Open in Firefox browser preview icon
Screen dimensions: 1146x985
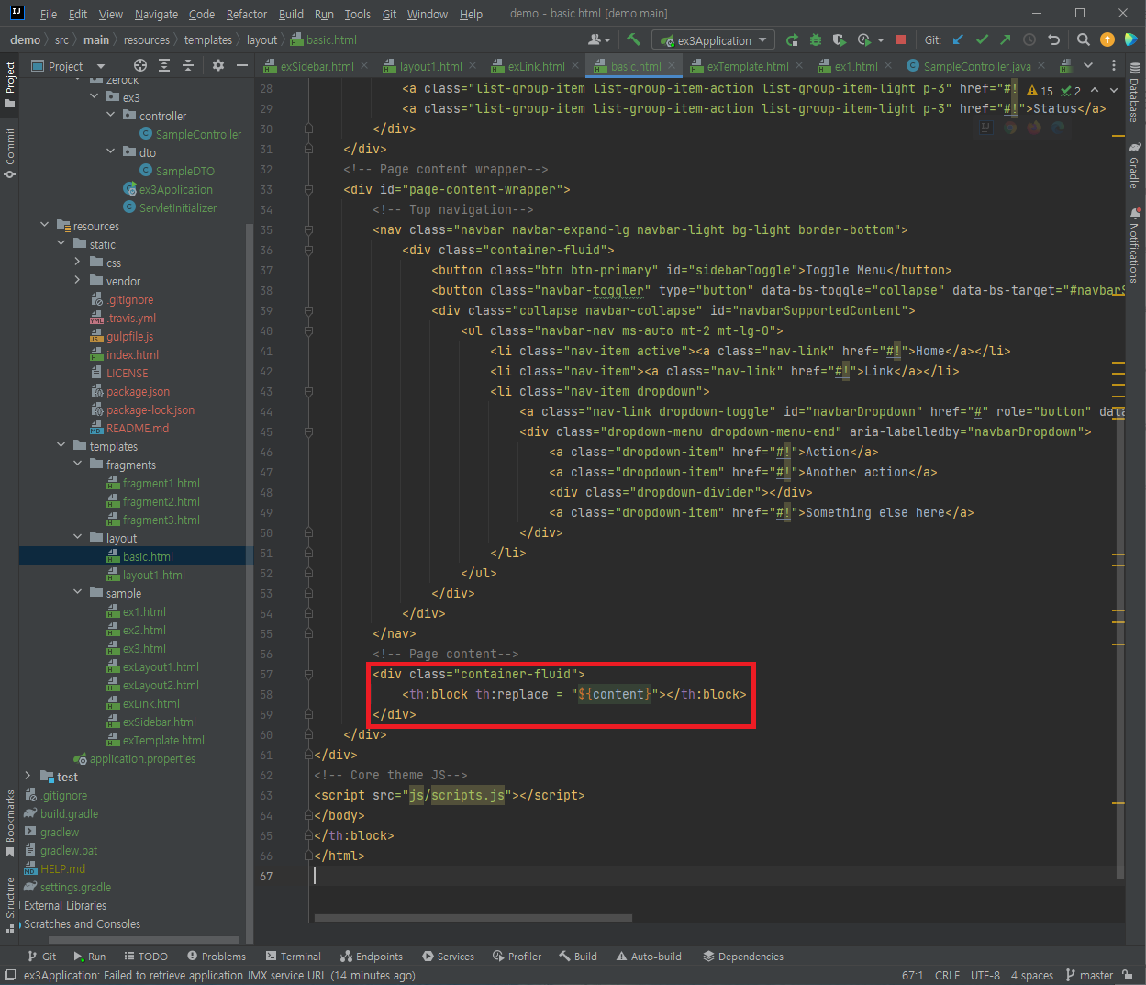pyautogui.click(x=1034, y=128)
